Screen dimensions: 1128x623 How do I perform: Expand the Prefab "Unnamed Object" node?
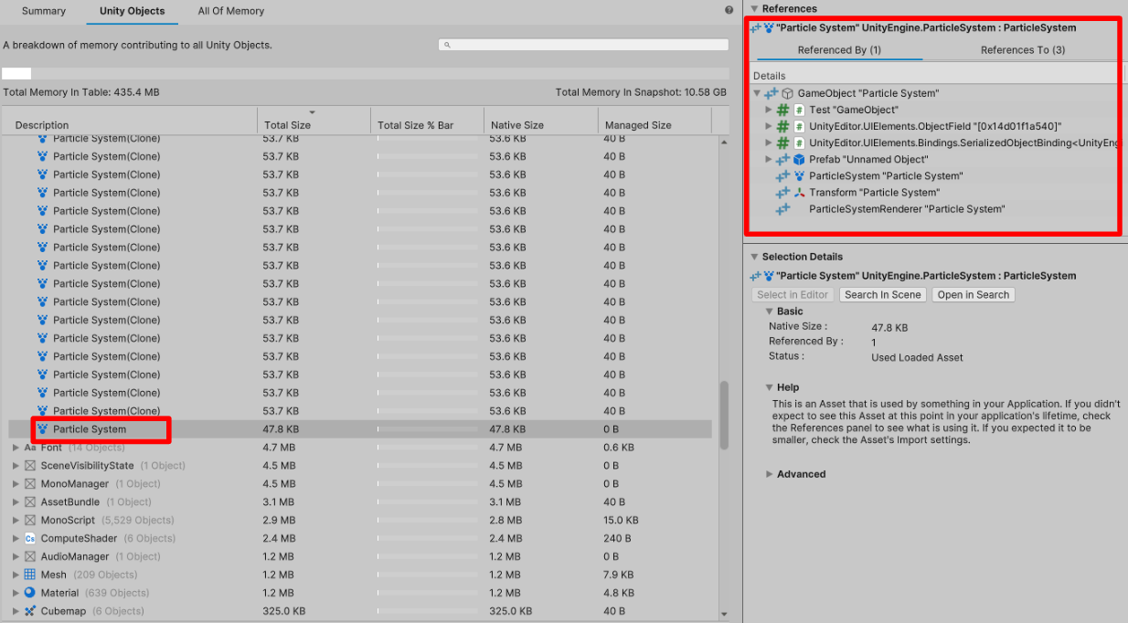(769, 159)
